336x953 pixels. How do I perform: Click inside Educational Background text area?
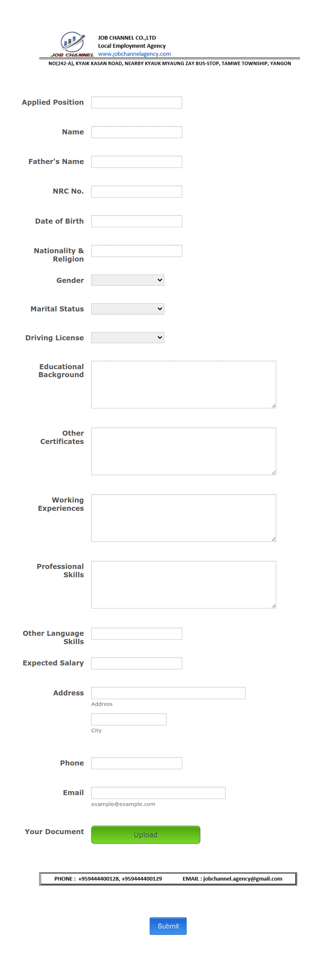(x=184, y=384)
